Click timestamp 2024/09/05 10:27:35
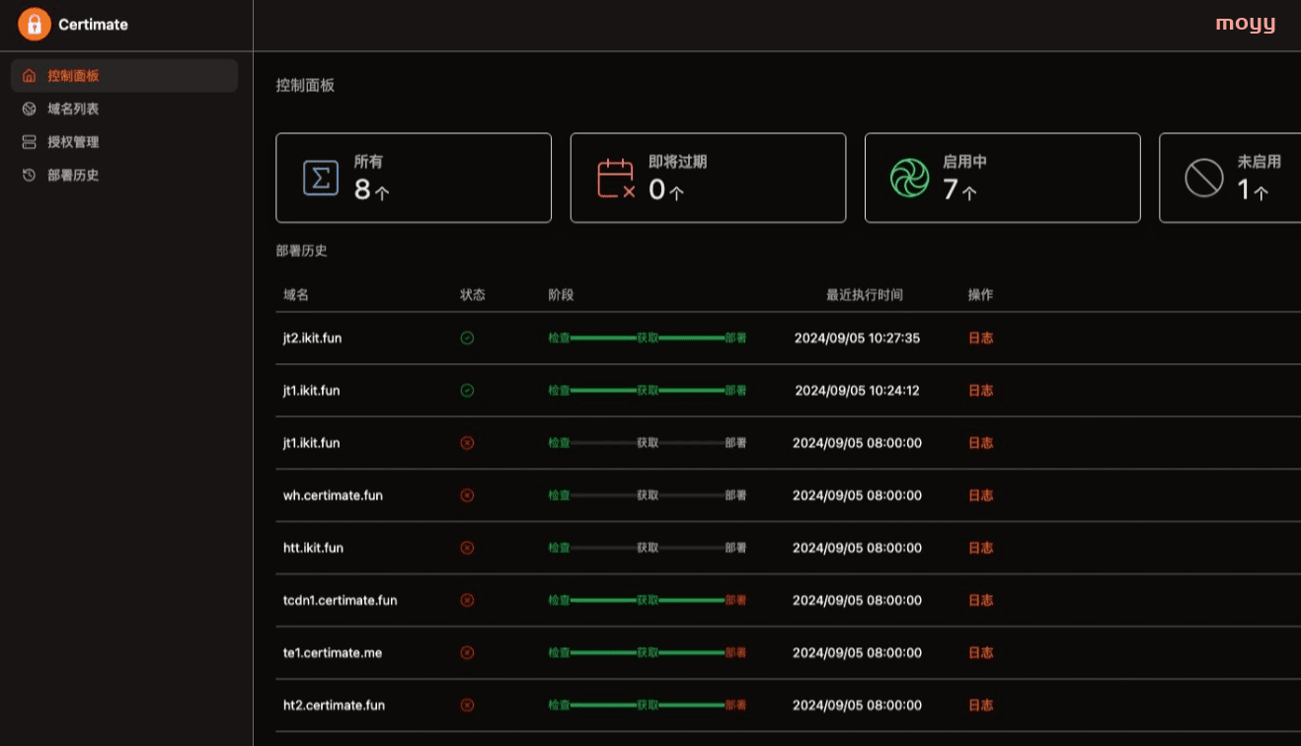 click(857, 338)
